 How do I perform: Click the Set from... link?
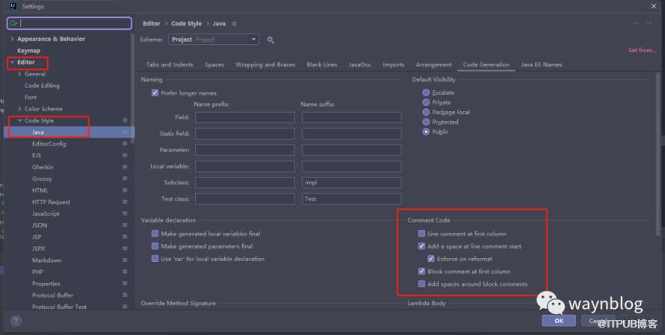642,51
